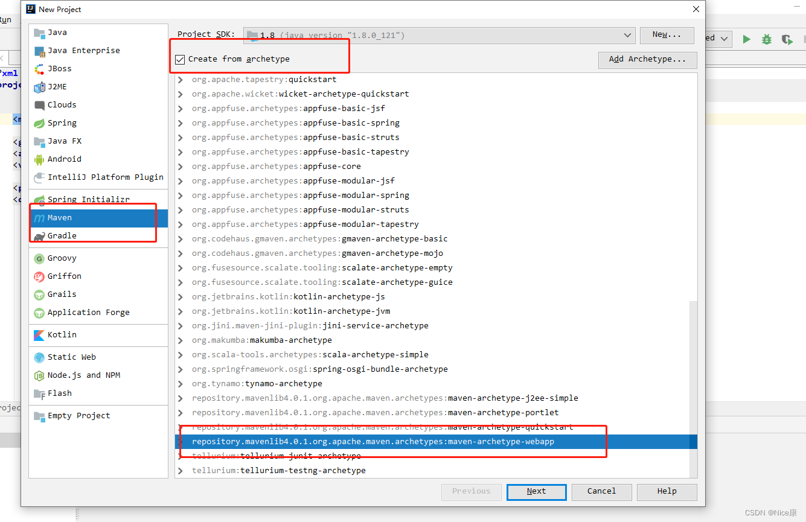Click the Static Web globe icon

pyautogui.click(x=39, y=357)
